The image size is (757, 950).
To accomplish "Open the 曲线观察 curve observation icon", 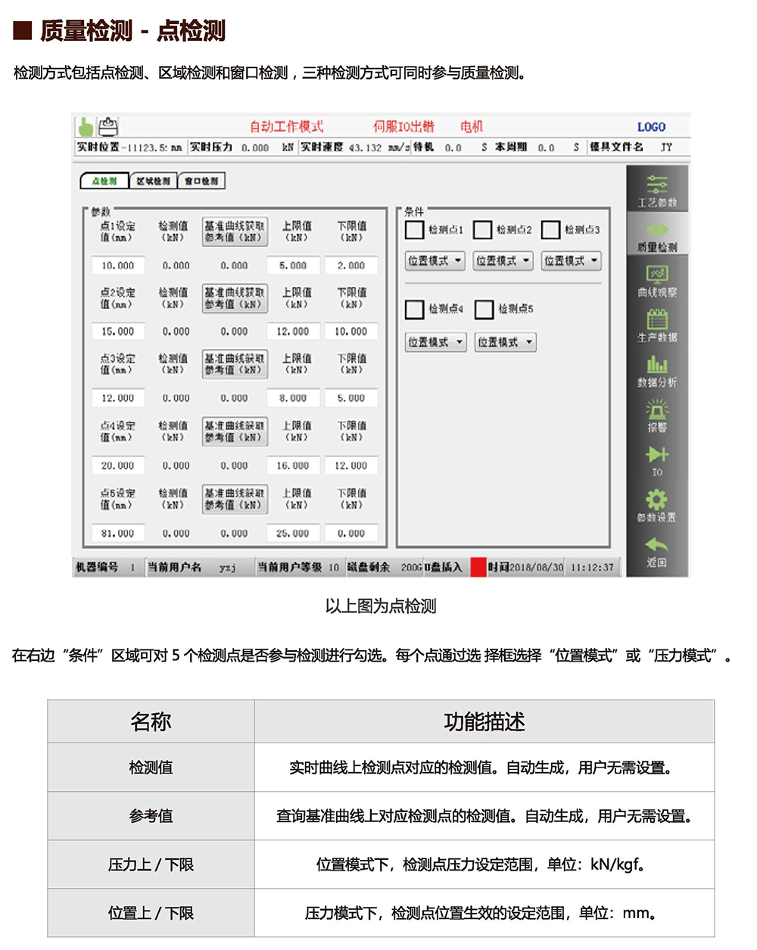I will coord(656,274).
